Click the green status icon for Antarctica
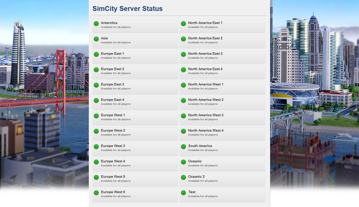The width and height of the screenshot is (359, 207). click(x=96, y=23)
